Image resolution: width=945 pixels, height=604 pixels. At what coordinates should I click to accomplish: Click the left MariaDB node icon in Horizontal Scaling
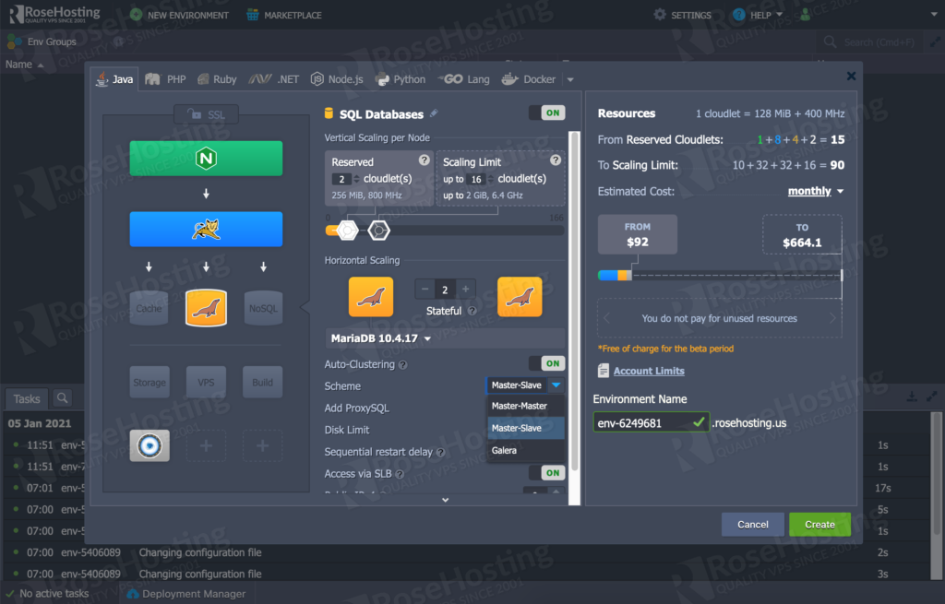coord(371,297)
